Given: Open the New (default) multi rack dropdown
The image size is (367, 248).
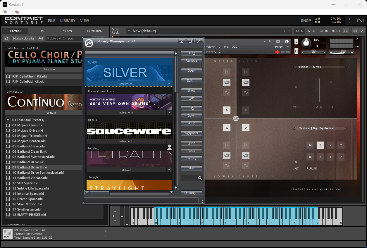Looking at the screenshot, I should point(129,31).
